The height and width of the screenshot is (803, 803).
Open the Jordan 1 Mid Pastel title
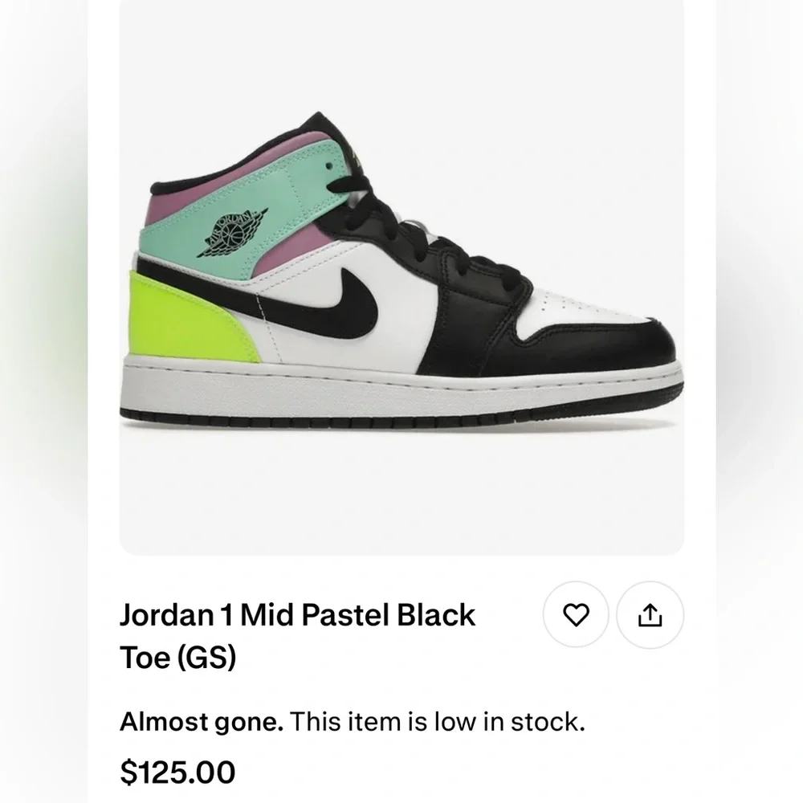(297, 616)
